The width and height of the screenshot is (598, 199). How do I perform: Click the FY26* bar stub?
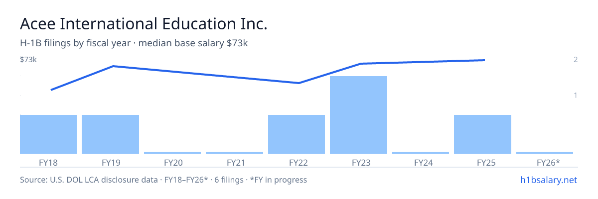(x=545, y=153)
